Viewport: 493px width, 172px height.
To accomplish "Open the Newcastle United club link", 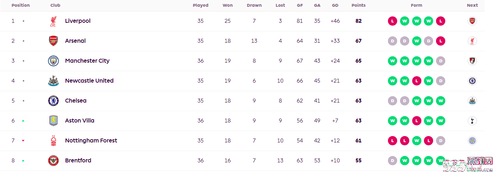I will point(89,81).
